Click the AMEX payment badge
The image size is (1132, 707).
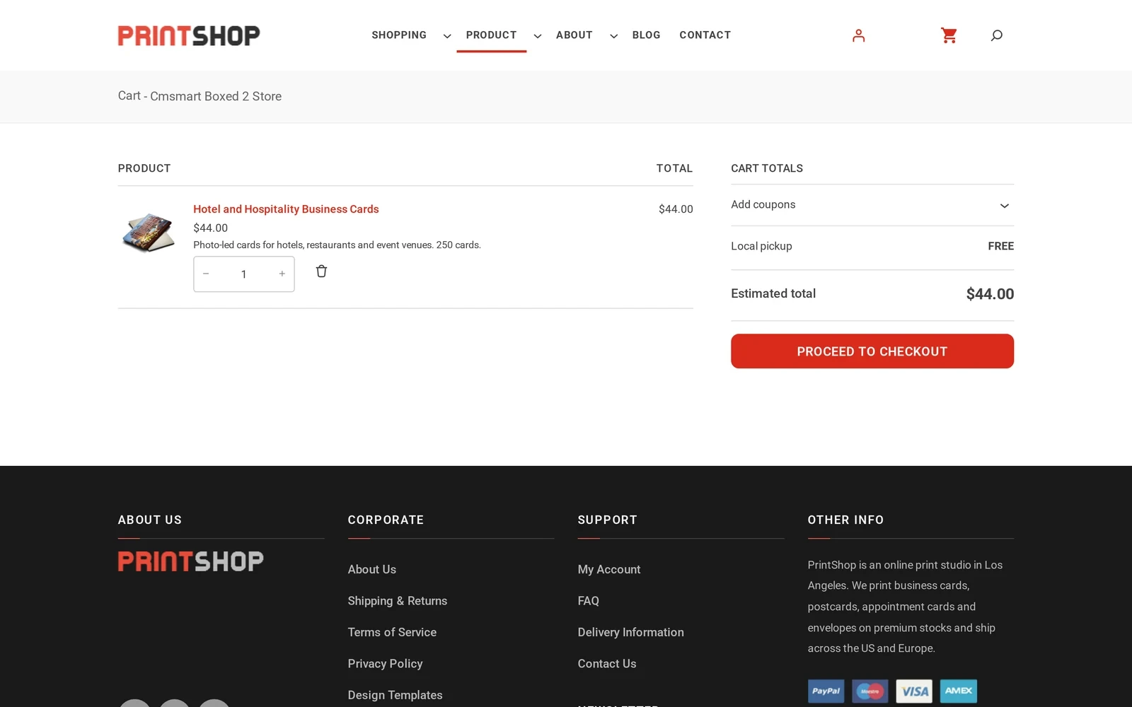[958, 691]
